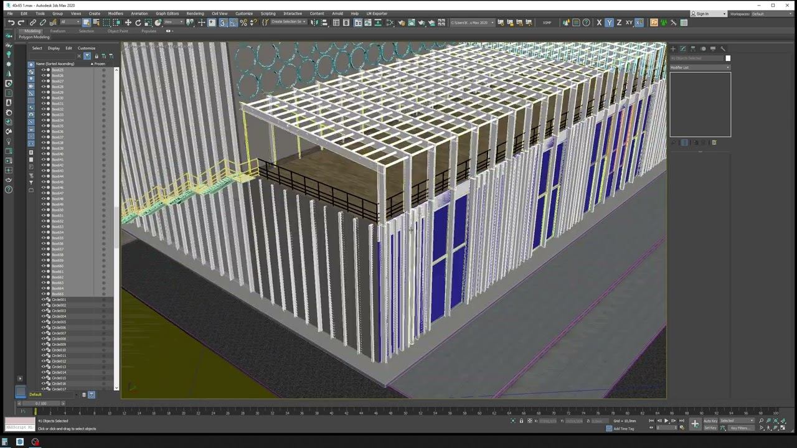The width and height of the screenshot is (797, 448).
Task: Toggle Percent Snap in main toolbar
Action: tap(243, 22)
